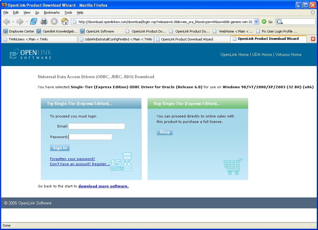Click Don't have an account? Register link
Viewport: 318px width, 230px height.
pyautogui.click(x=80, y=164)
